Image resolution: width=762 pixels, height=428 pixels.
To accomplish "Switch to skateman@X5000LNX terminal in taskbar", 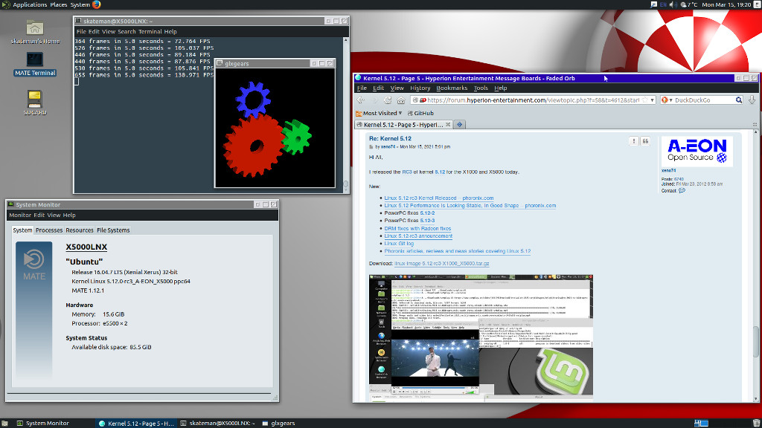I will 218,423.
